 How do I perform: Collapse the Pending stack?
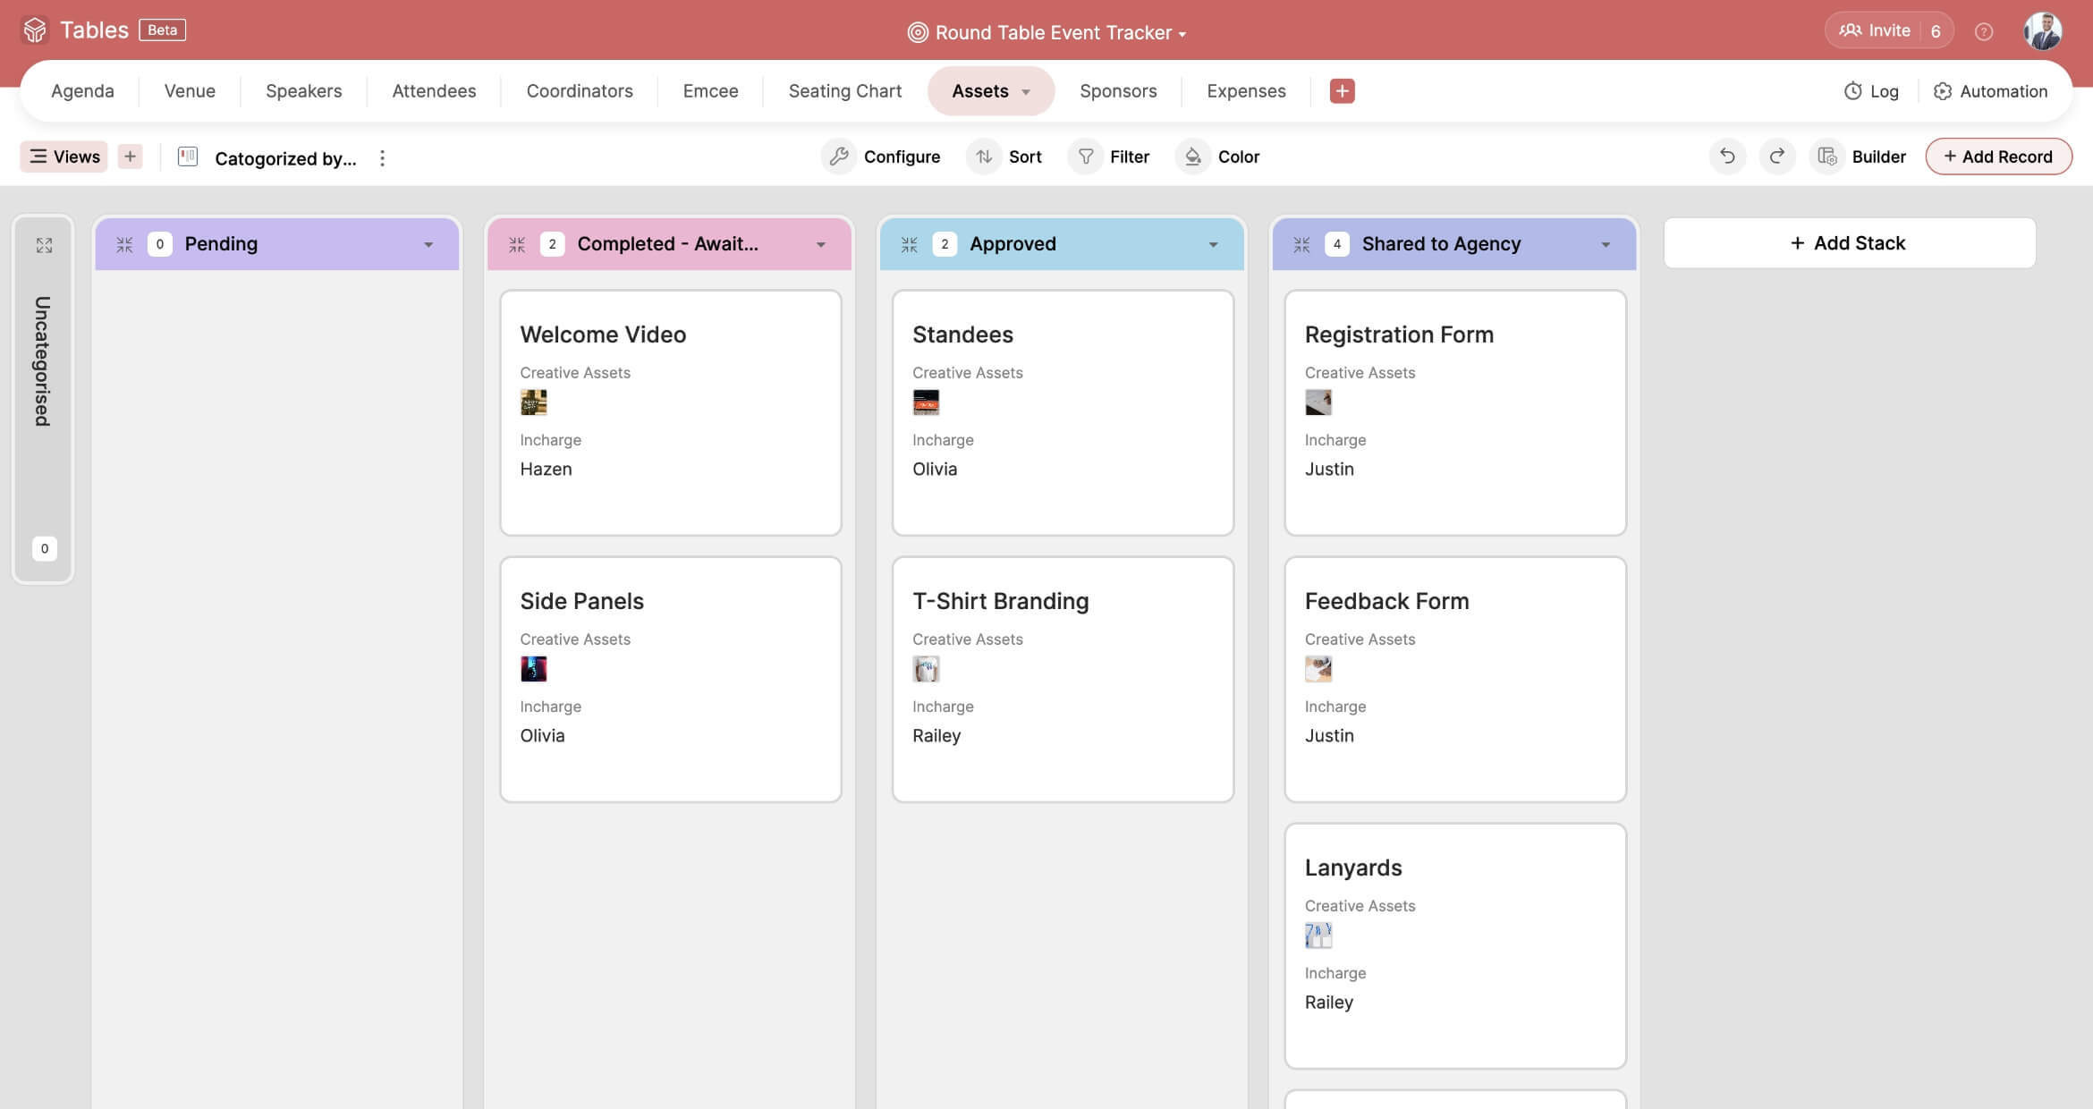(x=124, y=244)
